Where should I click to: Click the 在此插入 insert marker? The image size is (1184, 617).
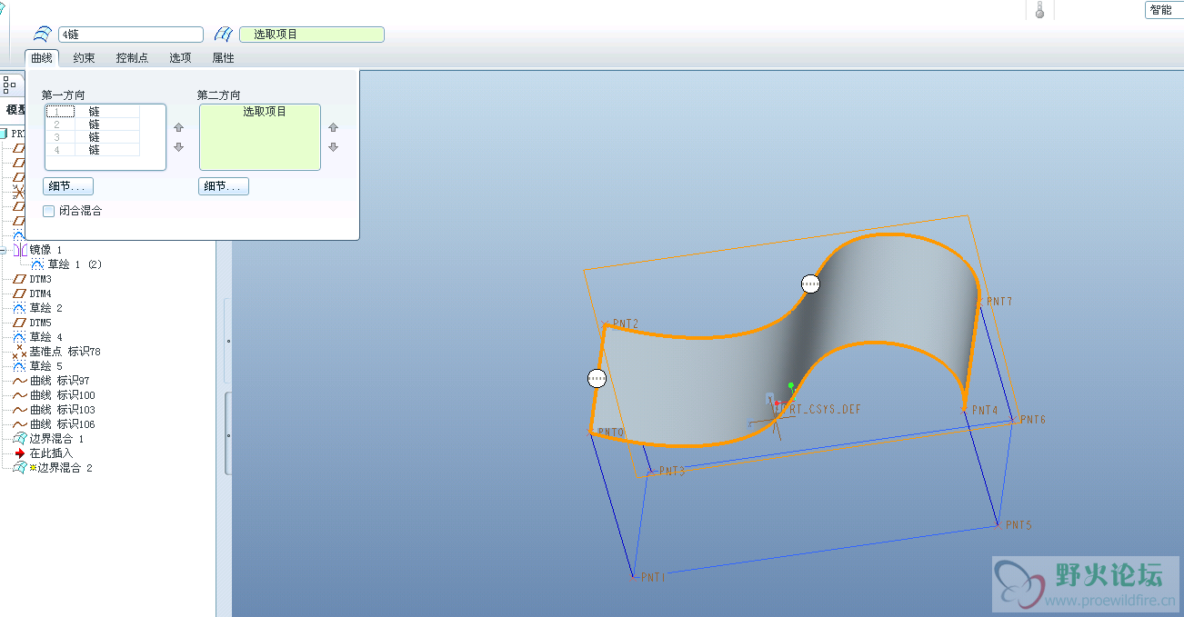pos(51,453)
